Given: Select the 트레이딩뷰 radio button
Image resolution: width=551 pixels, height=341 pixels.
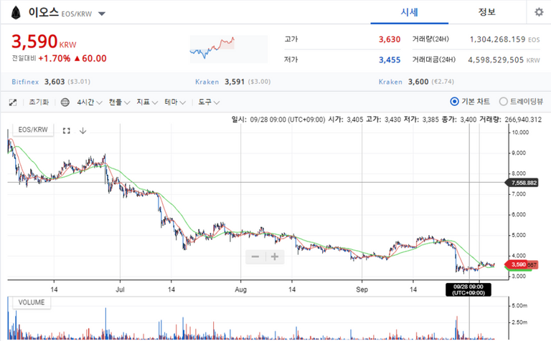Looking at the screenshot, I should 503,102.
